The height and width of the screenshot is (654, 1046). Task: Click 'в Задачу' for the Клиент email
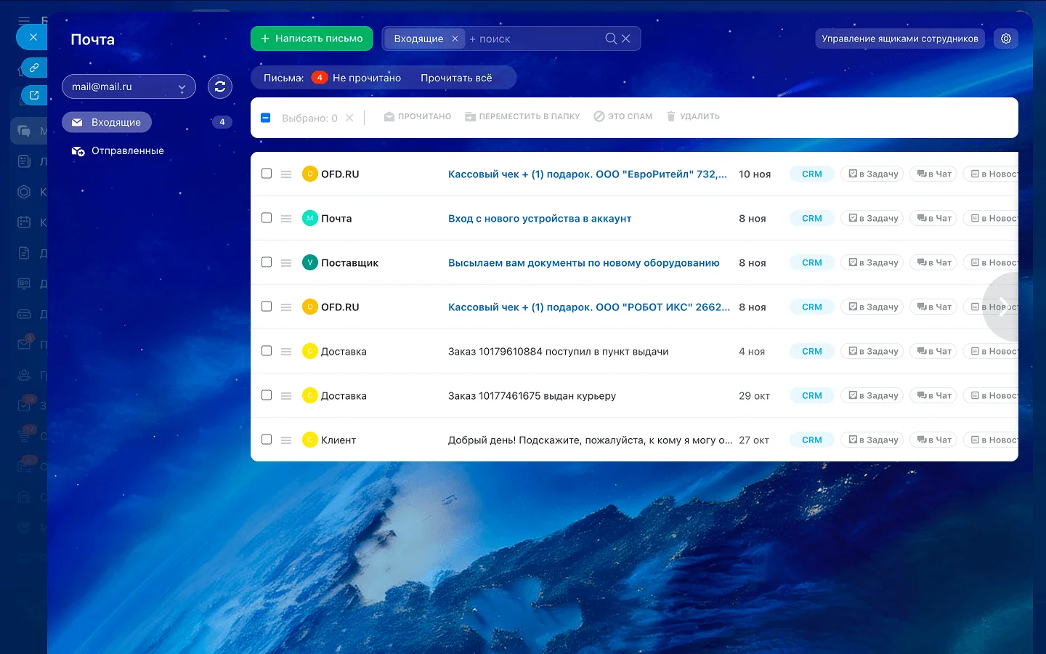872,440
